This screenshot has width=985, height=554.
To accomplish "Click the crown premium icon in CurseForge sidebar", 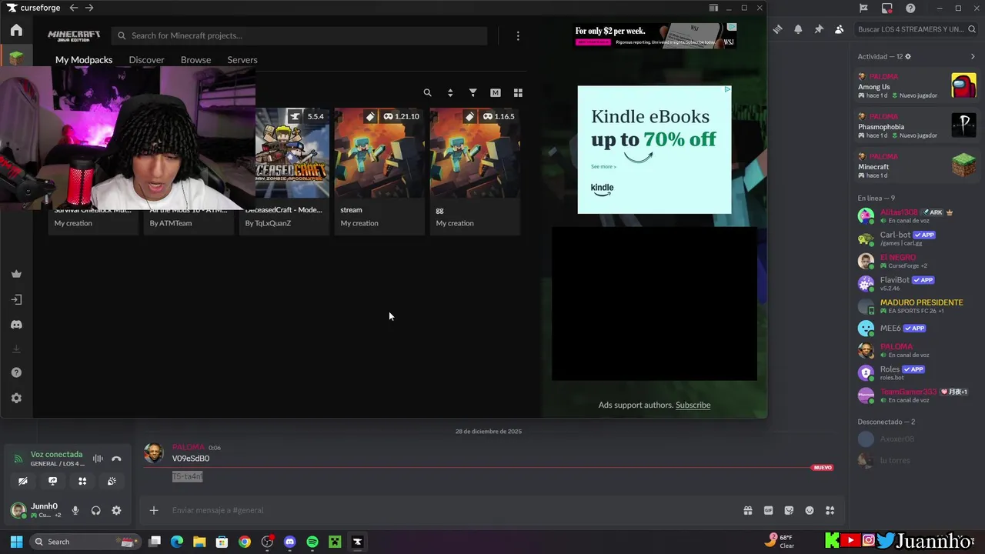I will coord(16,274).
